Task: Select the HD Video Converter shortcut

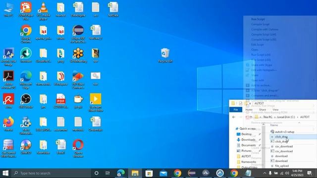Action: (x=78, y=80)
